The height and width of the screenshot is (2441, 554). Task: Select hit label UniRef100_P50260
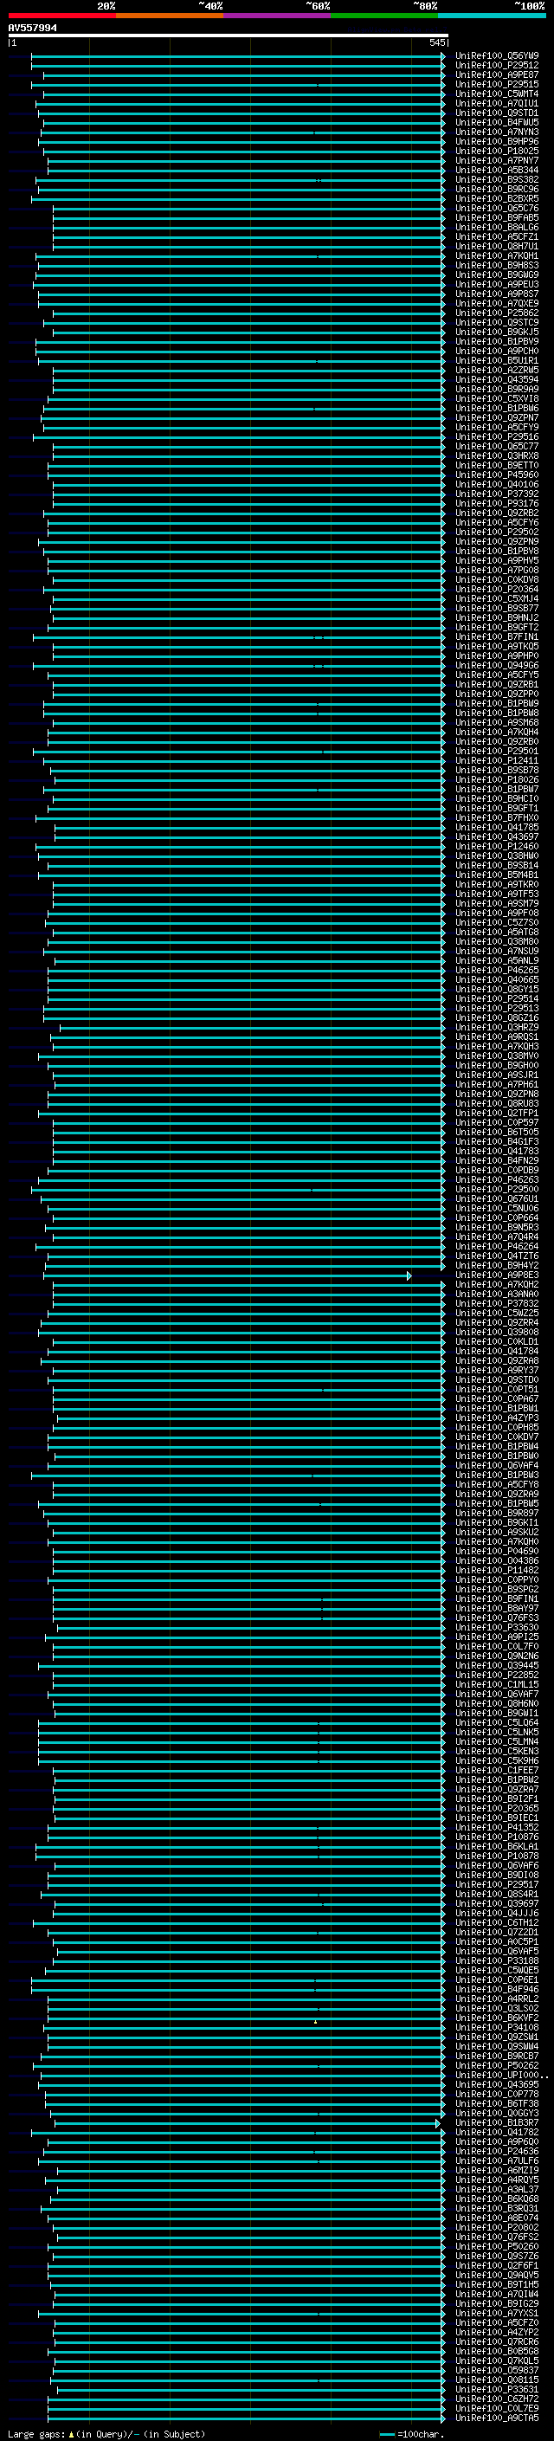pyautogui.click(x=497, y=2247)
